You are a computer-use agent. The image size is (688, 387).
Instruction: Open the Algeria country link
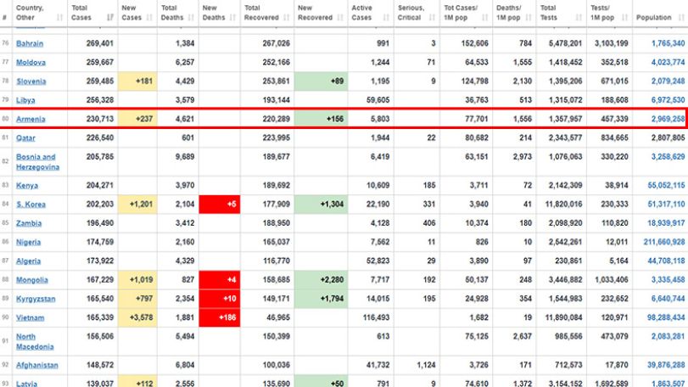click(28, 261)
